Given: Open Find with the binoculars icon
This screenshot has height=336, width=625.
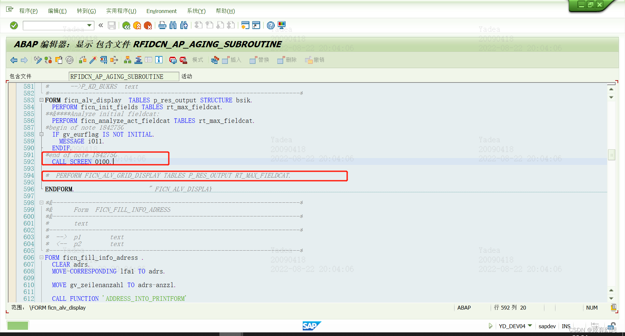Looking at the screenshot, I should tap(173, 25).
